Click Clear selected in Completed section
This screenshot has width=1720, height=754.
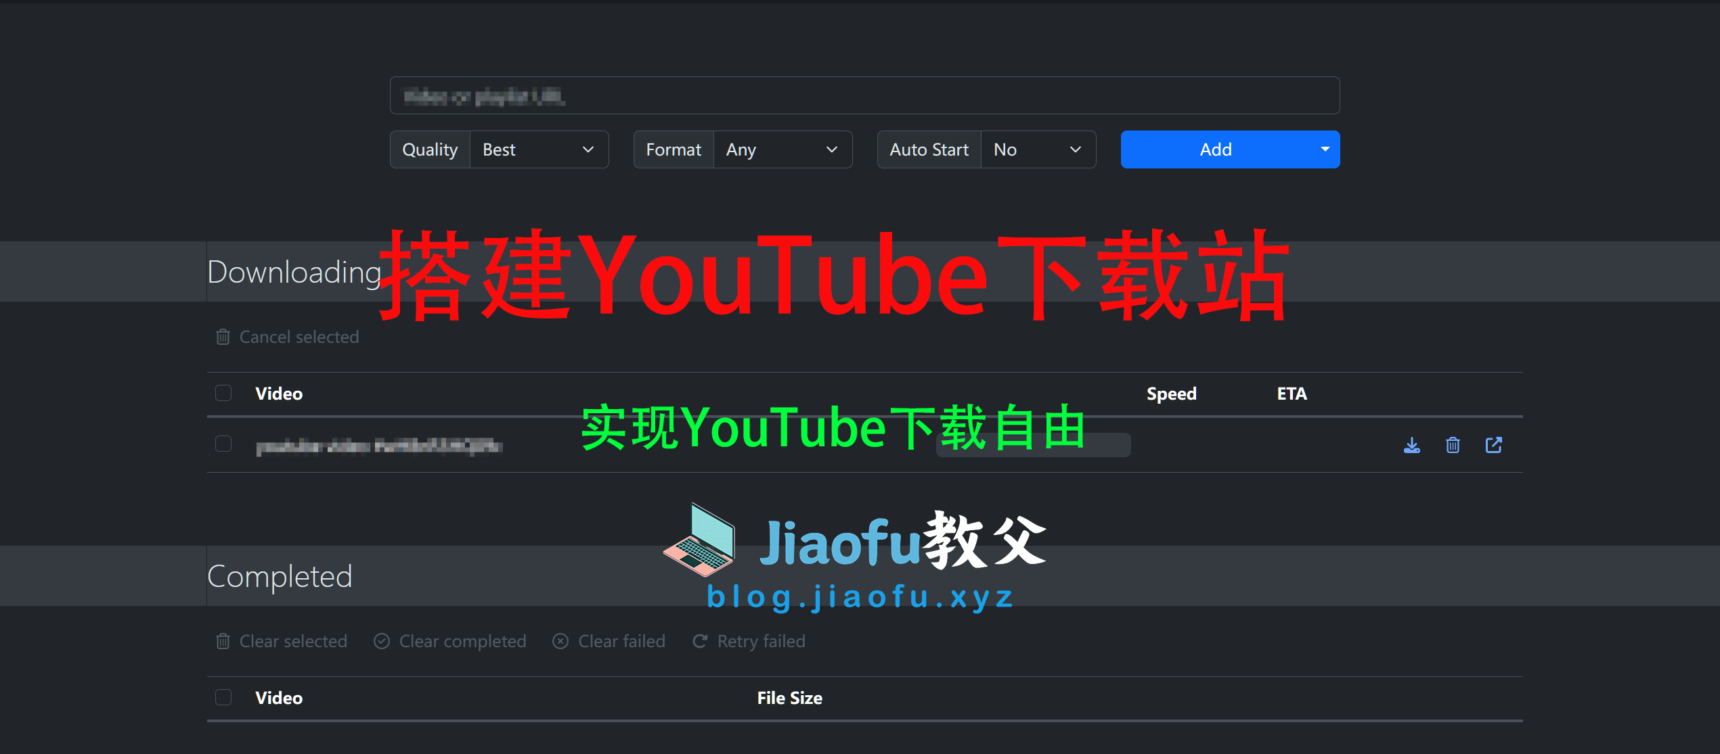click(282, 641)
